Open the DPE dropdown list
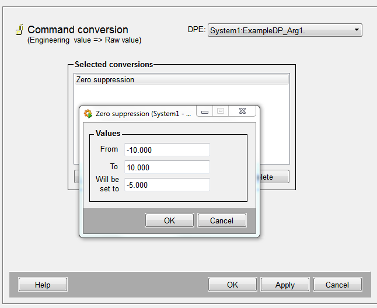The width and height of the screenshot is (377, 308). (356, 30)
